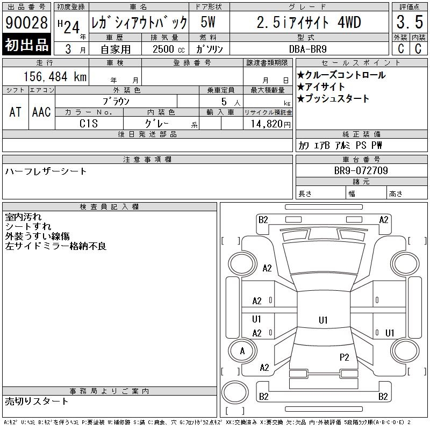
Task: Select the AT shift value
Action: coord(16,112)
